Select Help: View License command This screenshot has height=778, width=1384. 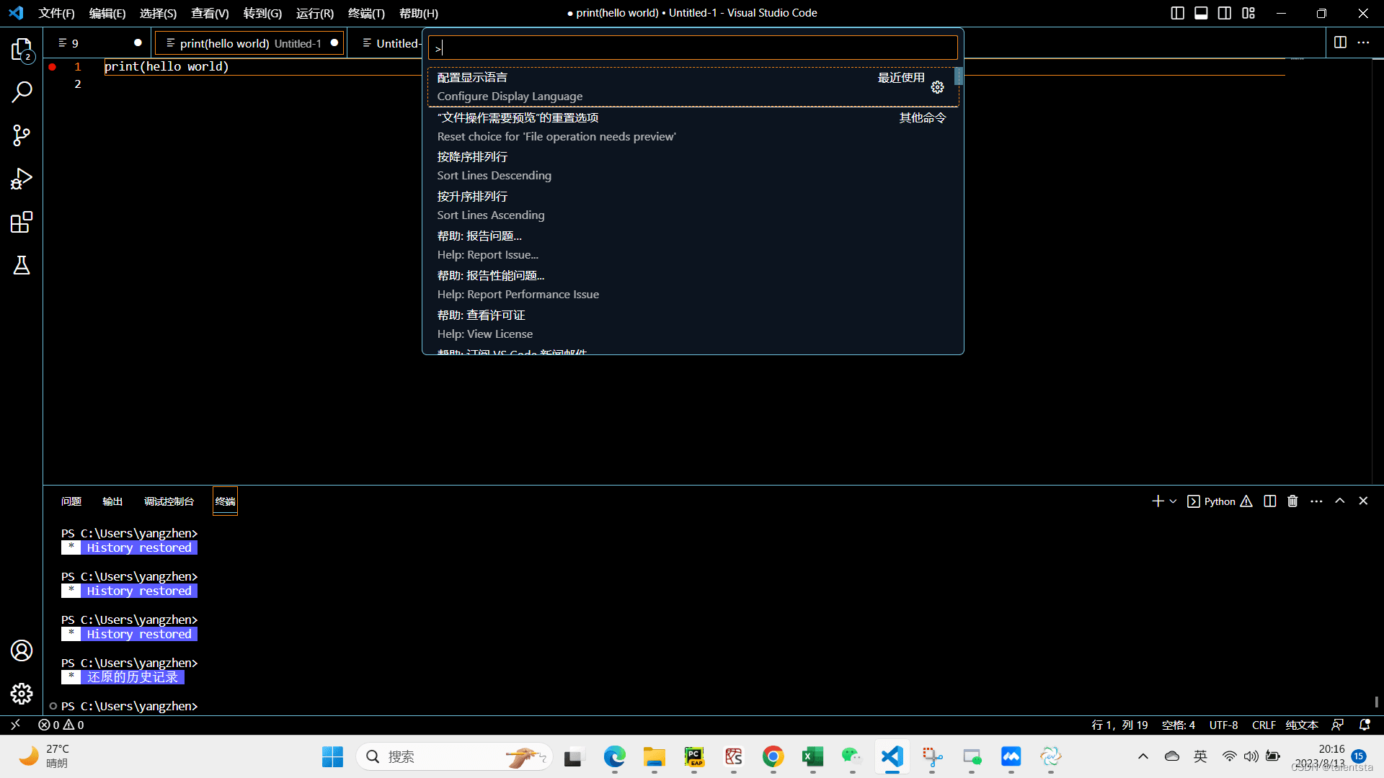click(693, 325)
